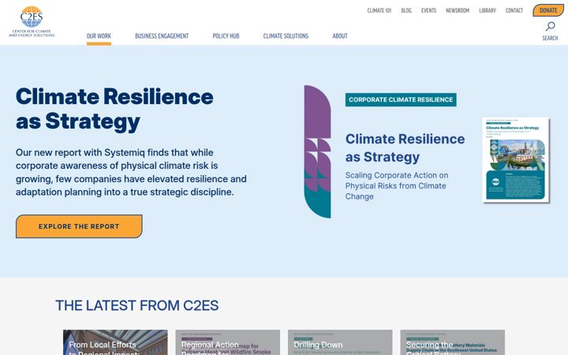568x355 pixels.
Task: Click 'The Latest from C2ES' heading
Action: click(137, 305)
